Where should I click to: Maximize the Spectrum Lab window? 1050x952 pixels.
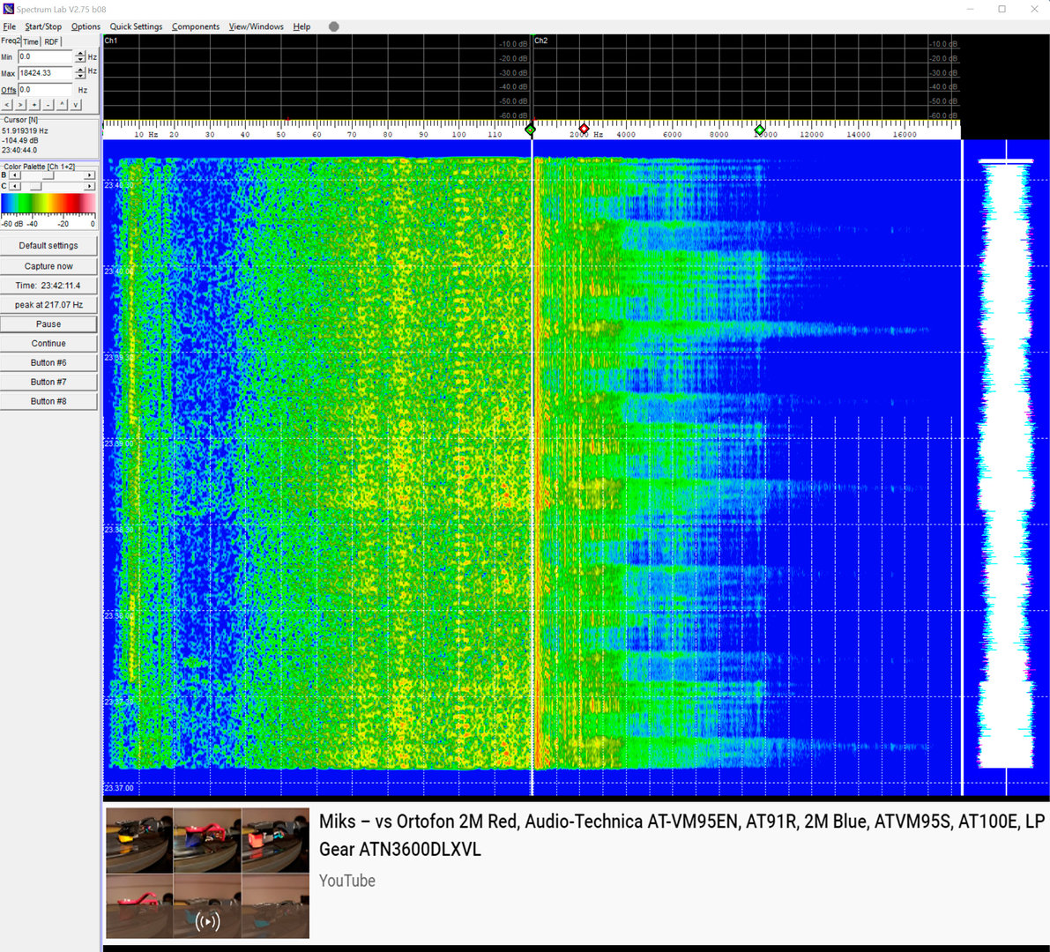click(x=1002, y=9)
